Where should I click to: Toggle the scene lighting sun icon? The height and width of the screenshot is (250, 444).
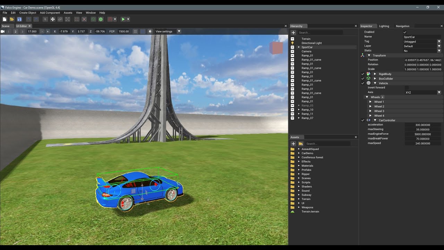[x=150, y=31]
